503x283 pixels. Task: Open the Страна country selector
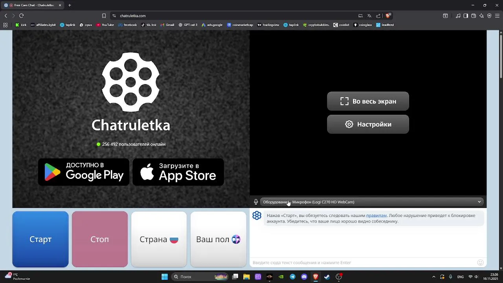click(159, 239)
